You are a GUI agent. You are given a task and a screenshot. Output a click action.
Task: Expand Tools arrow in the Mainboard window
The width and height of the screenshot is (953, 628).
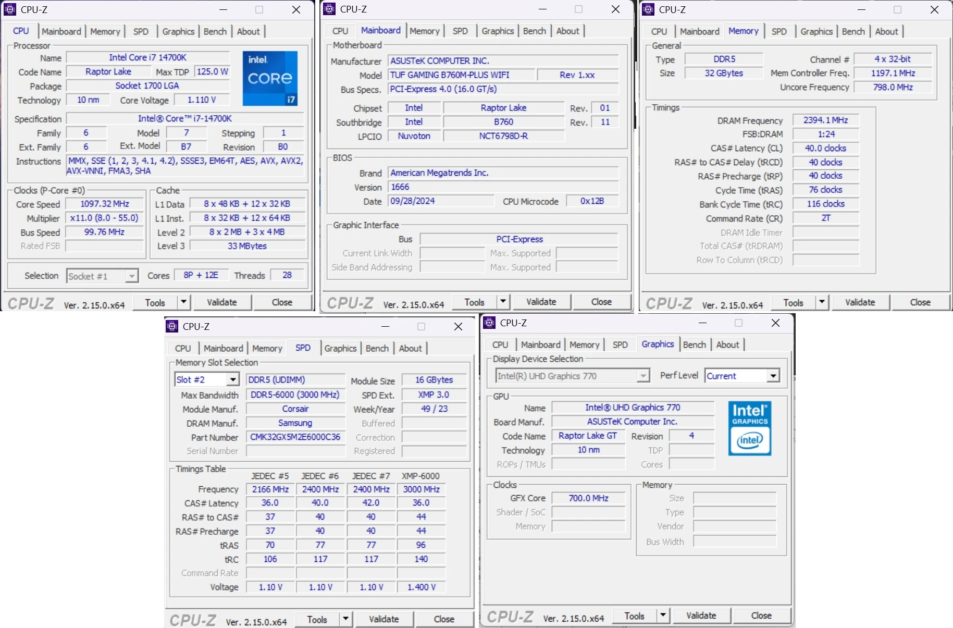point(503,302)
